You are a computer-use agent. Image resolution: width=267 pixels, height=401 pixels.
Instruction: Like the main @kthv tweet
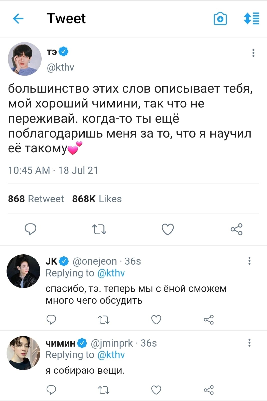point(168,229)
